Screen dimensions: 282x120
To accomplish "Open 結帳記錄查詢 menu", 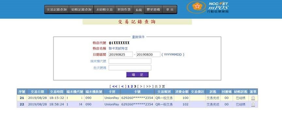I will tap(81, 9).
